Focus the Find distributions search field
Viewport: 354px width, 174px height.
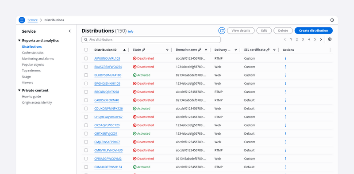click(151, 39)
